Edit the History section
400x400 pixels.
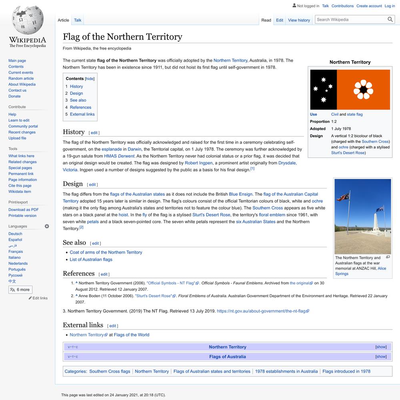tap(94, 133)
